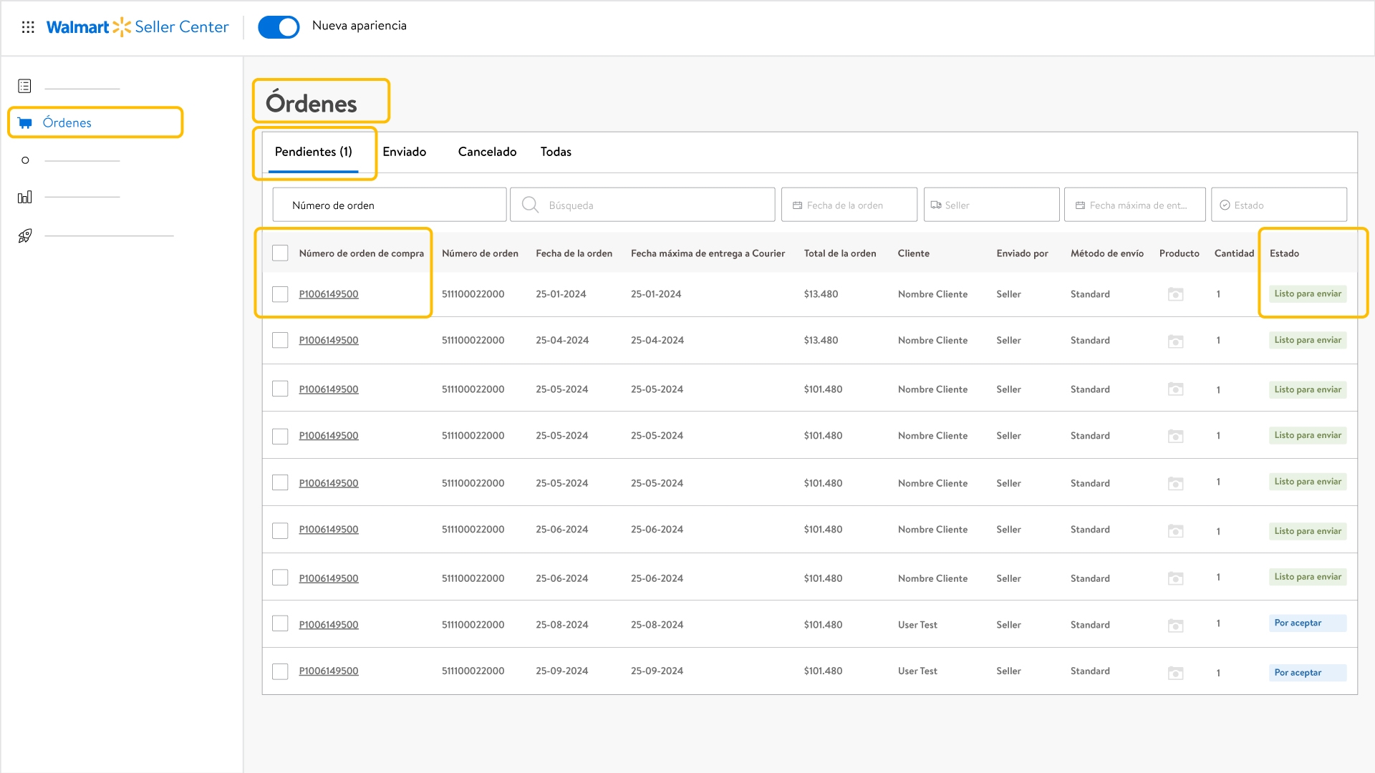Viewport: 1375px width, 773px height.
Task: Open the Estado filter dropdown
Action: pyautogui.click(x=1278, y=205)
